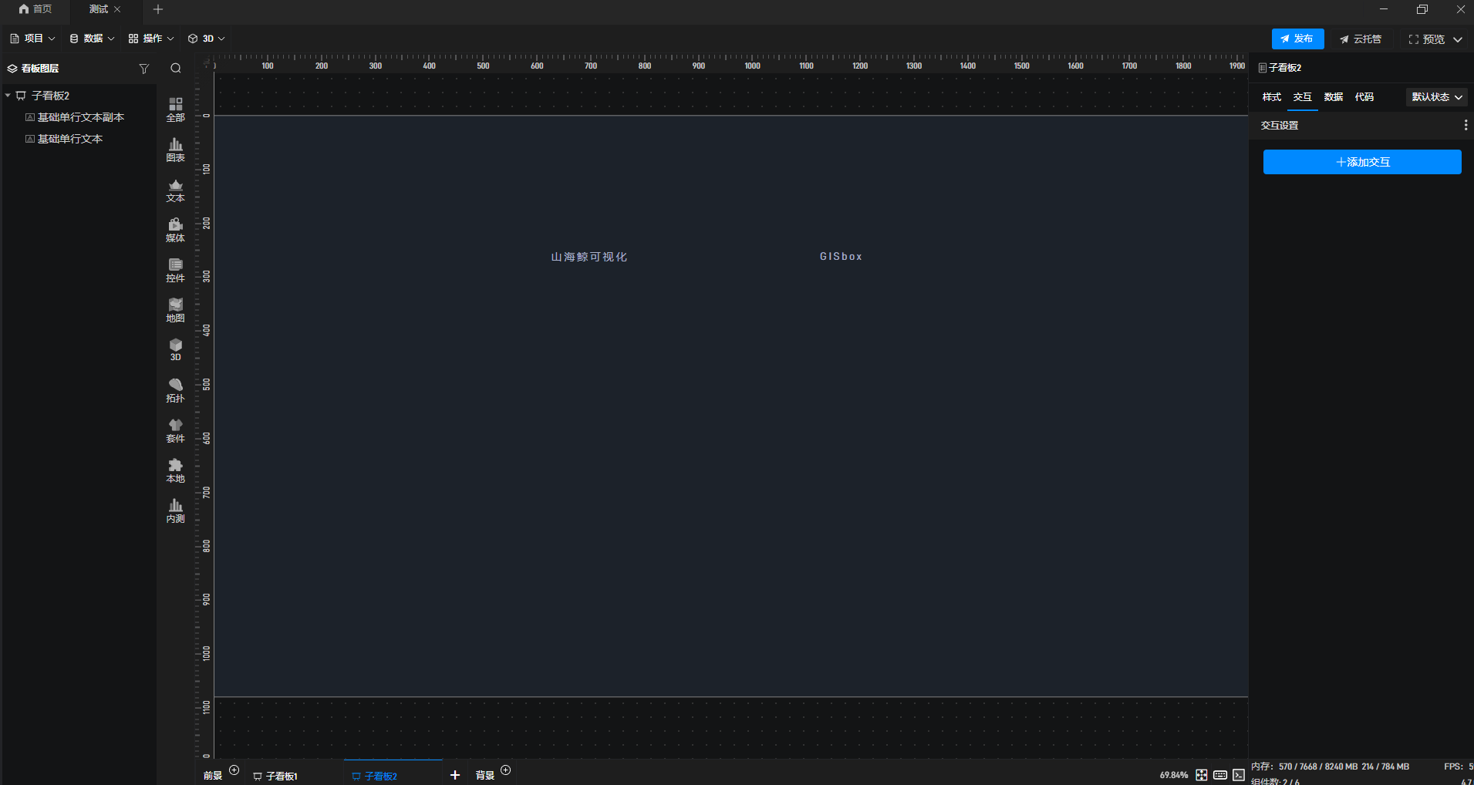Click the 添加交互 add interaction button

pos(1361,162)
